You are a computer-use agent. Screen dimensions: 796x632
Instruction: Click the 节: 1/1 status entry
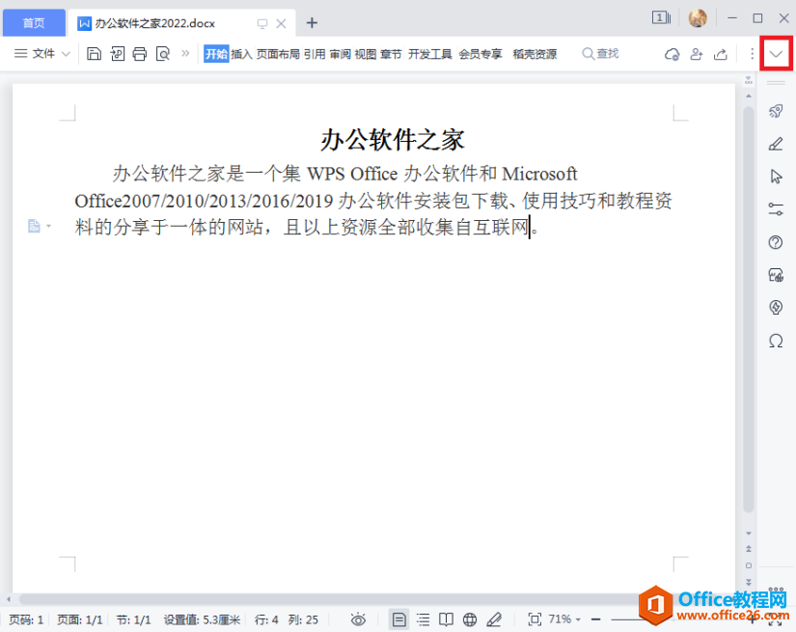[x=133, y=619]
